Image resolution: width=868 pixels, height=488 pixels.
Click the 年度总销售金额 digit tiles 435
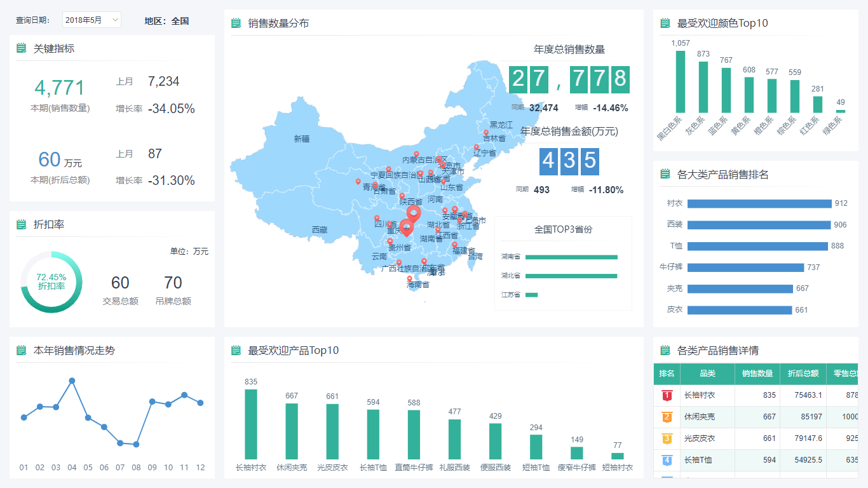click(x=569, y=161)
